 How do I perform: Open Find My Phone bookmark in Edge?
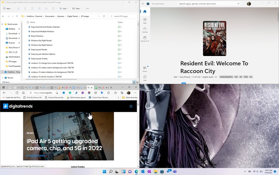coord(33,98)
